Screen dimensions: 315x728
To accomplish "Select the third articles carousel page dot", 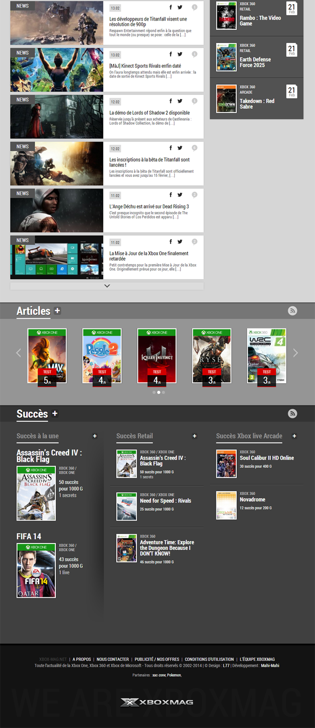I will (163, 392).
